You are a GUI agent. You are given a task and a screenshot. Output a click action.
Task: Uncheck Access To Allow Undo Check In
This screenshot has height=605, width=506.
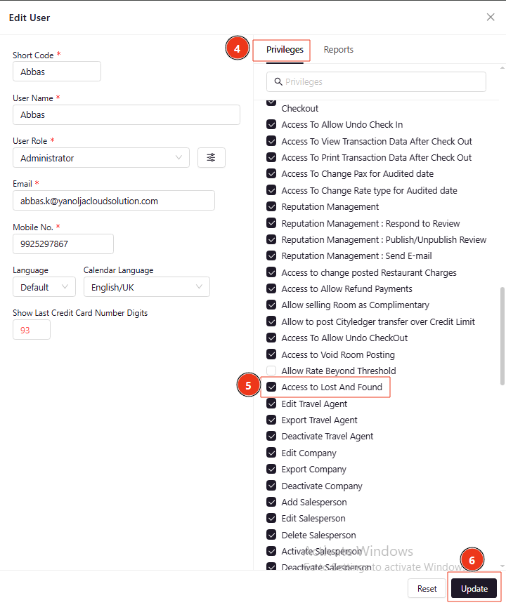(271, 125)
